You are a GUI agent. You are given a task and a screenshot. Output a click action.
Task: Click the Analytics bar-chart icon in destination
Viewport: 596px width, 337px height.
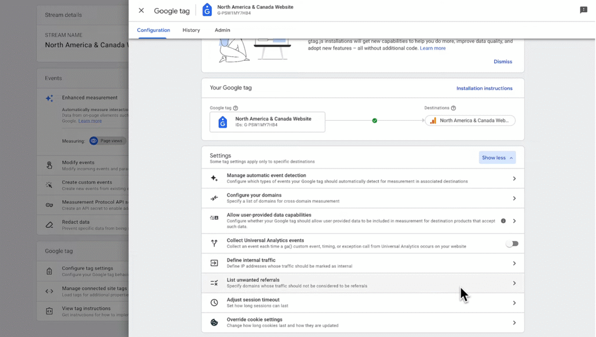click(x=433, y=121)
